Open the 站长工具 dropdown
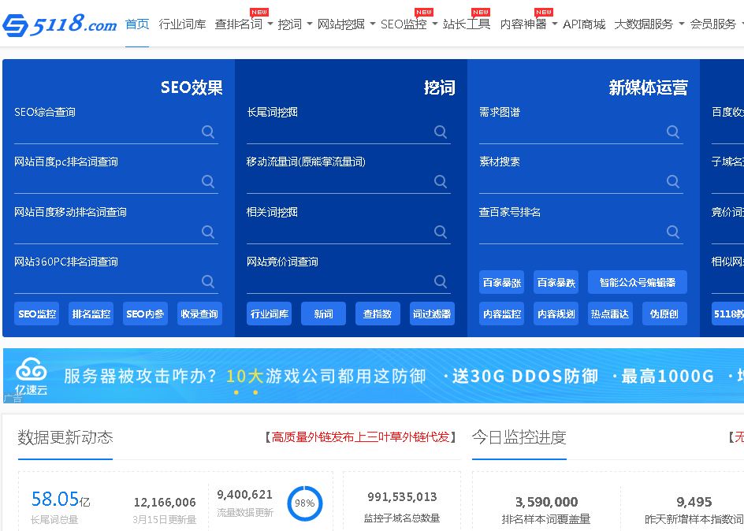 pyautogui.click(x=467, y=24)
